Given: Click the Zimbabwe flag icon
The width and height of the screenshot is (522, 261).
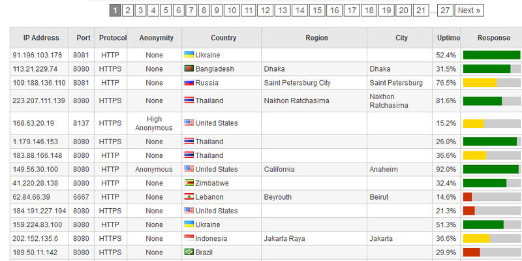Looking at the screenshot, I should 189,183.
